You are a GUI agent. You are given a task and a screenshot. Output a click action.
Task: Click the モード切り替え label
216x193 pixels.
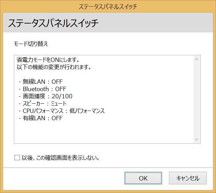(x=31, y=43)
